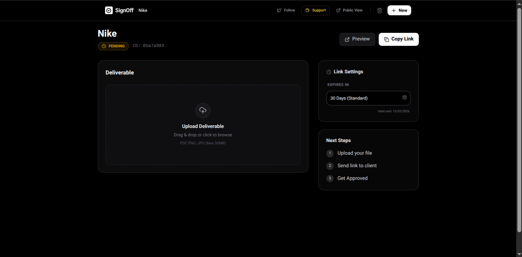Click the Preview button
Image resolution: width=522 pixels, height=257 pixels.
click(x=357, y=39)
